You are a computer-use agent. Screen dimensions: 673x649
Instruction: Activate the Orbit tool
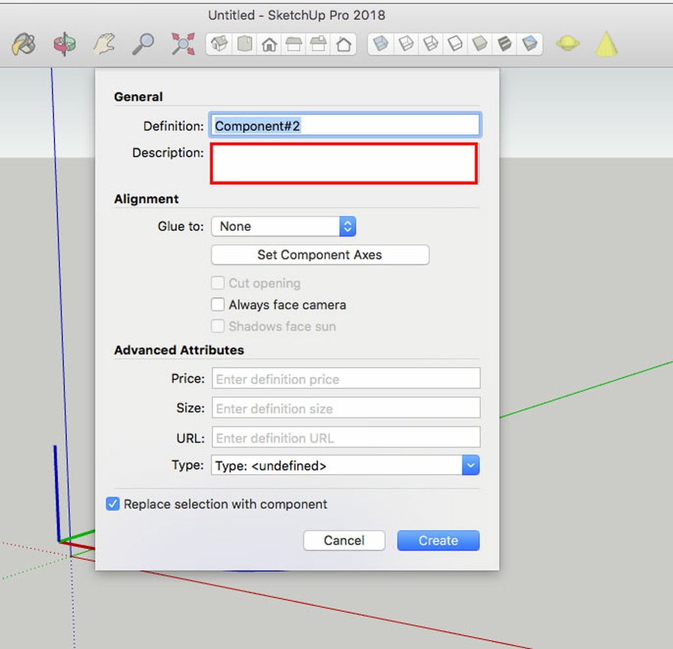click(x=64, y=45)
